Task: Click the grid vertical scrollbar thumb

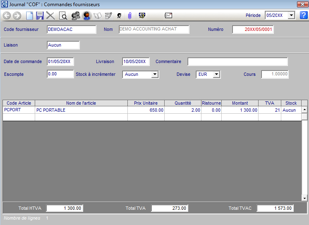Action: 304,117
